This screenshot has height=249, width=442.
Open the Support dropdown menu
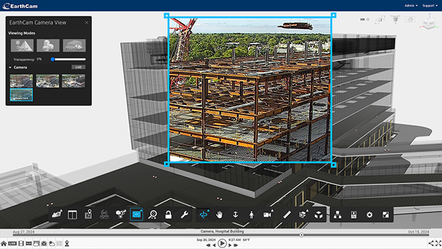click(430, 6)
